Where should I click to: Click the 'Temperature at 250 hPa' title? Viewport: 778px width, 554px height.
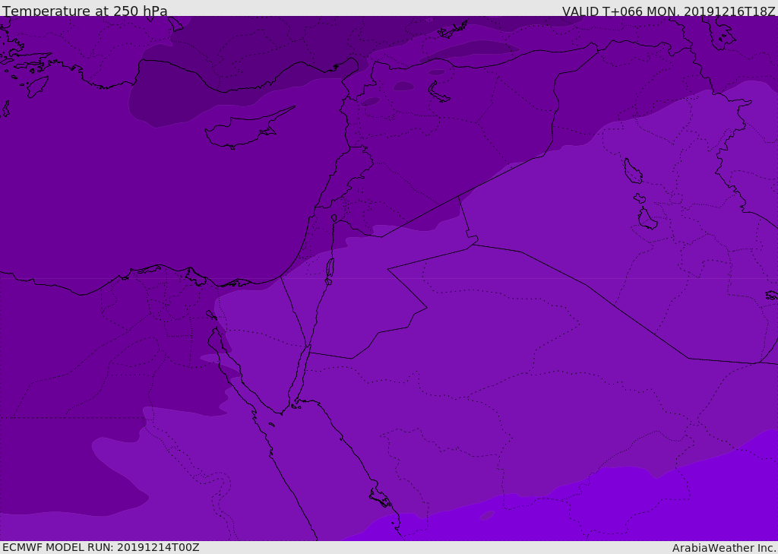pos(85,11)
